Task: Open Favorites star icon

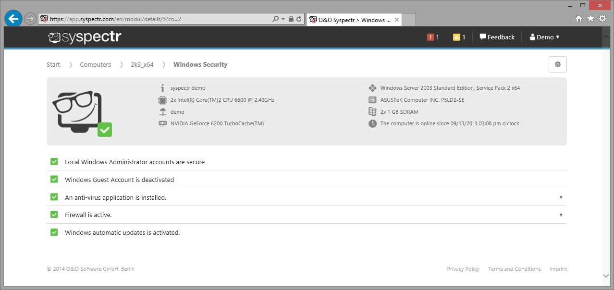Action: pyautogui.click(x=590, y=19)
